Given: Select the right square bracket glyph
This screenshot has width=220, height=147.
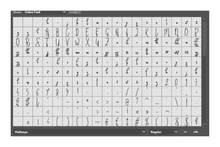Looking at the screenshot, I should point(68,122).
